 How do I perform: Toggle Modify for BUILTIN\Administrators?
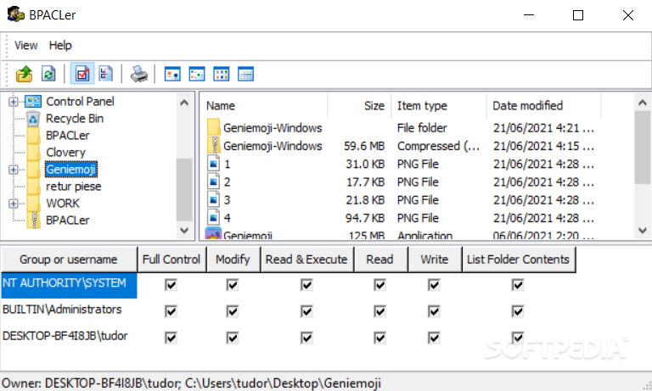coord(233,311)
